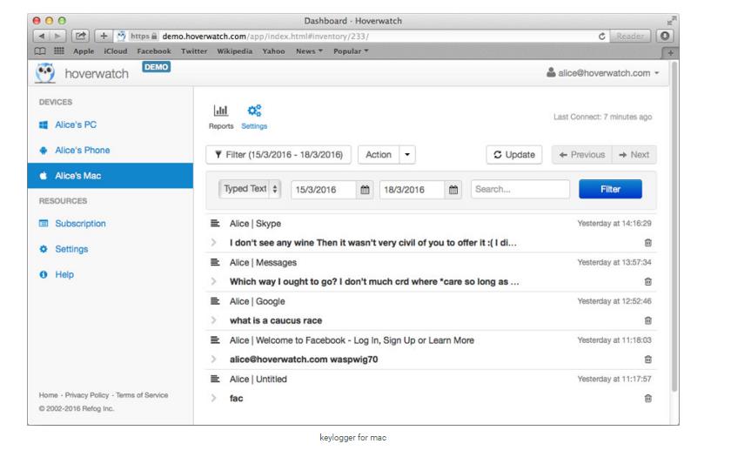Image resolution: width=731 pixels, height=457 pixels.
Task: Click the browser address bar URL
Action: coord(265,37)
